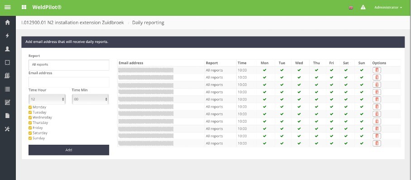Delete the first email entry row
Image resolution: width=411 pixels, height=180 pixels.
[377, 70]
